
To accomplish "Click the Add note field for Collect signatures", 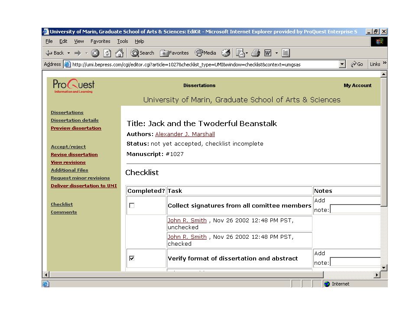I will click(355, 209).
